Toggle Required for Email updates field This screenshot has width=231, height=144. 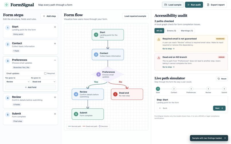click(x=45, y=73)
